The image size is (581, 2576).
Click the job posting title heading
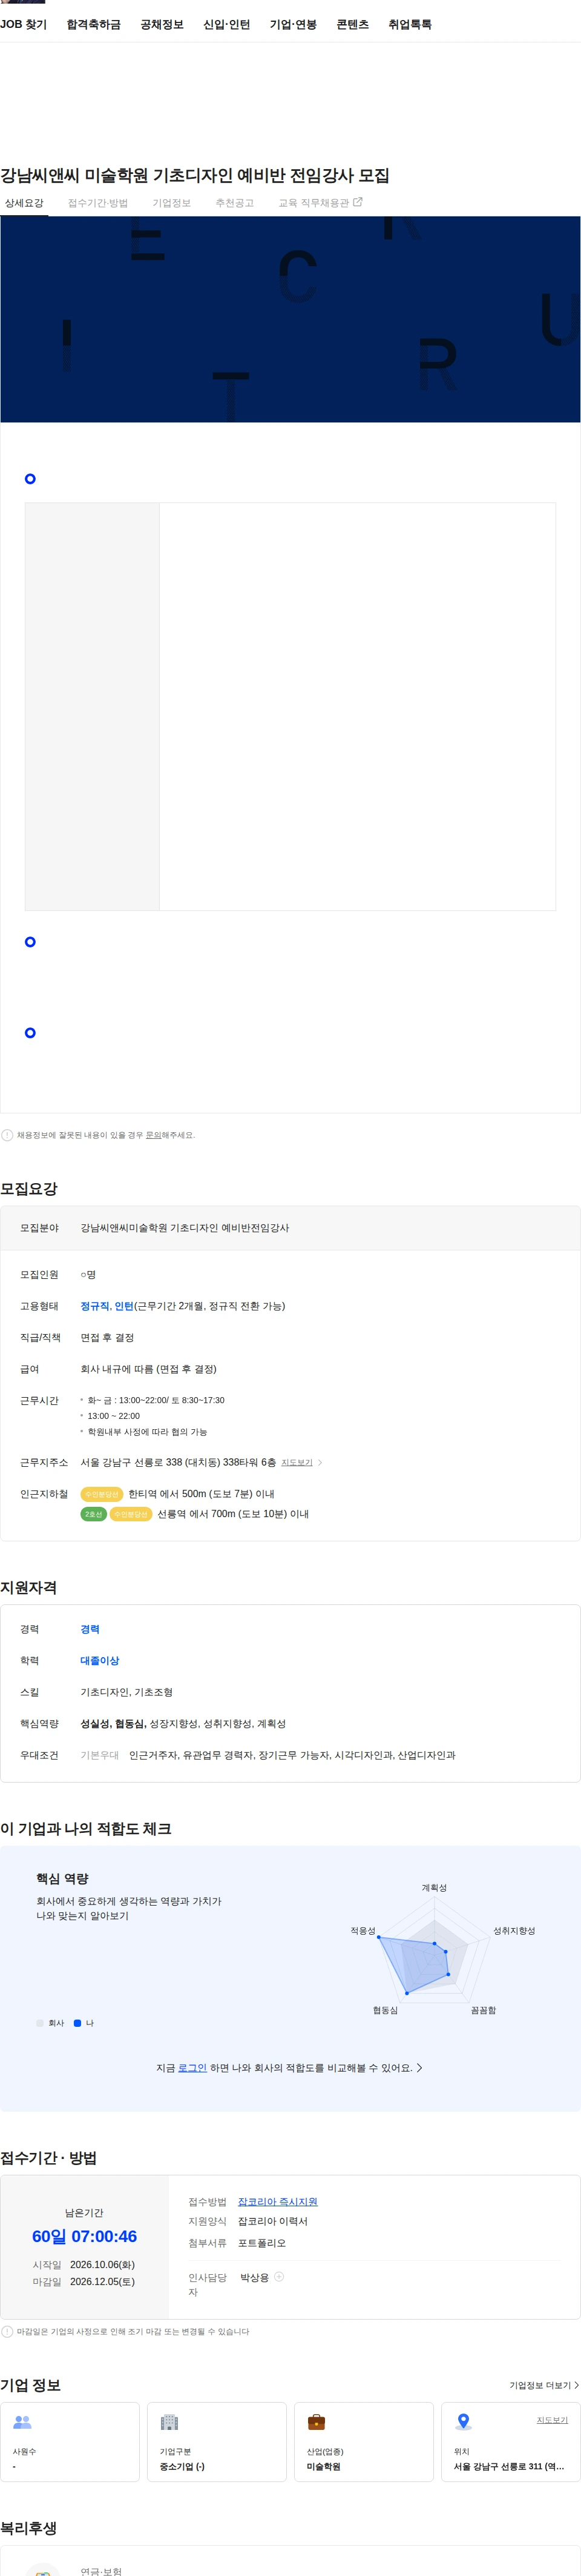click(x=195, y=175)
